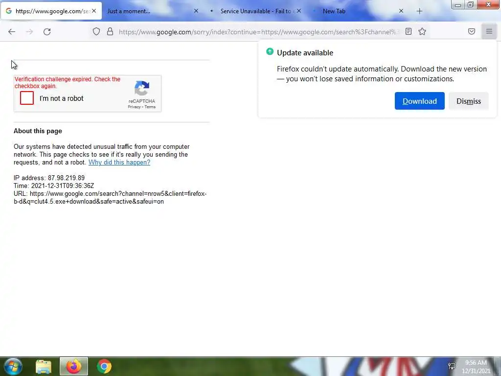Screen dimensions: 501x376
Task: Close the Just a moment tab
Action: pos(196,11)
